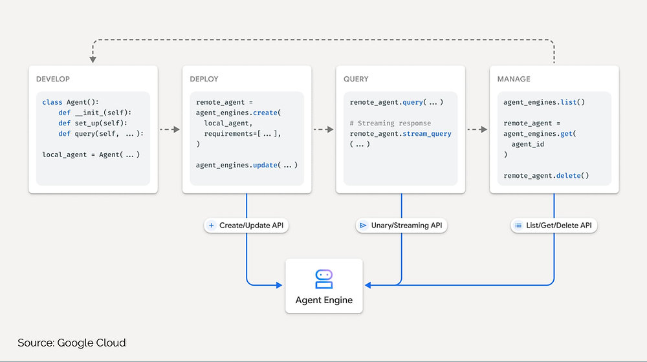Click the MANAGE heading

pyautogui.click(x=514, y=79)
